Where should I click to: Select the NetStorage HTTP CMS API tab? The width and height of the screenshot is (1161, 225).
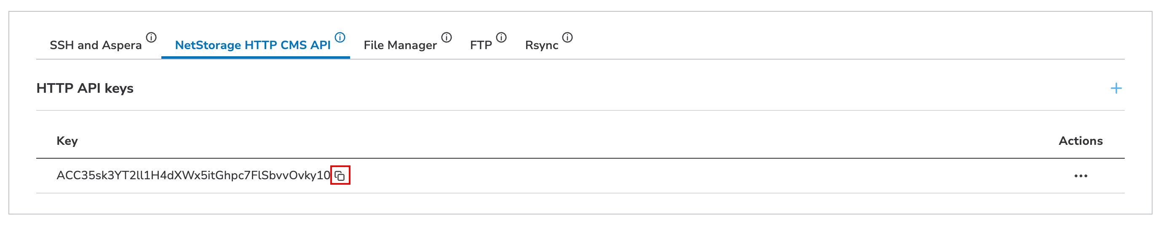[252, 45]
